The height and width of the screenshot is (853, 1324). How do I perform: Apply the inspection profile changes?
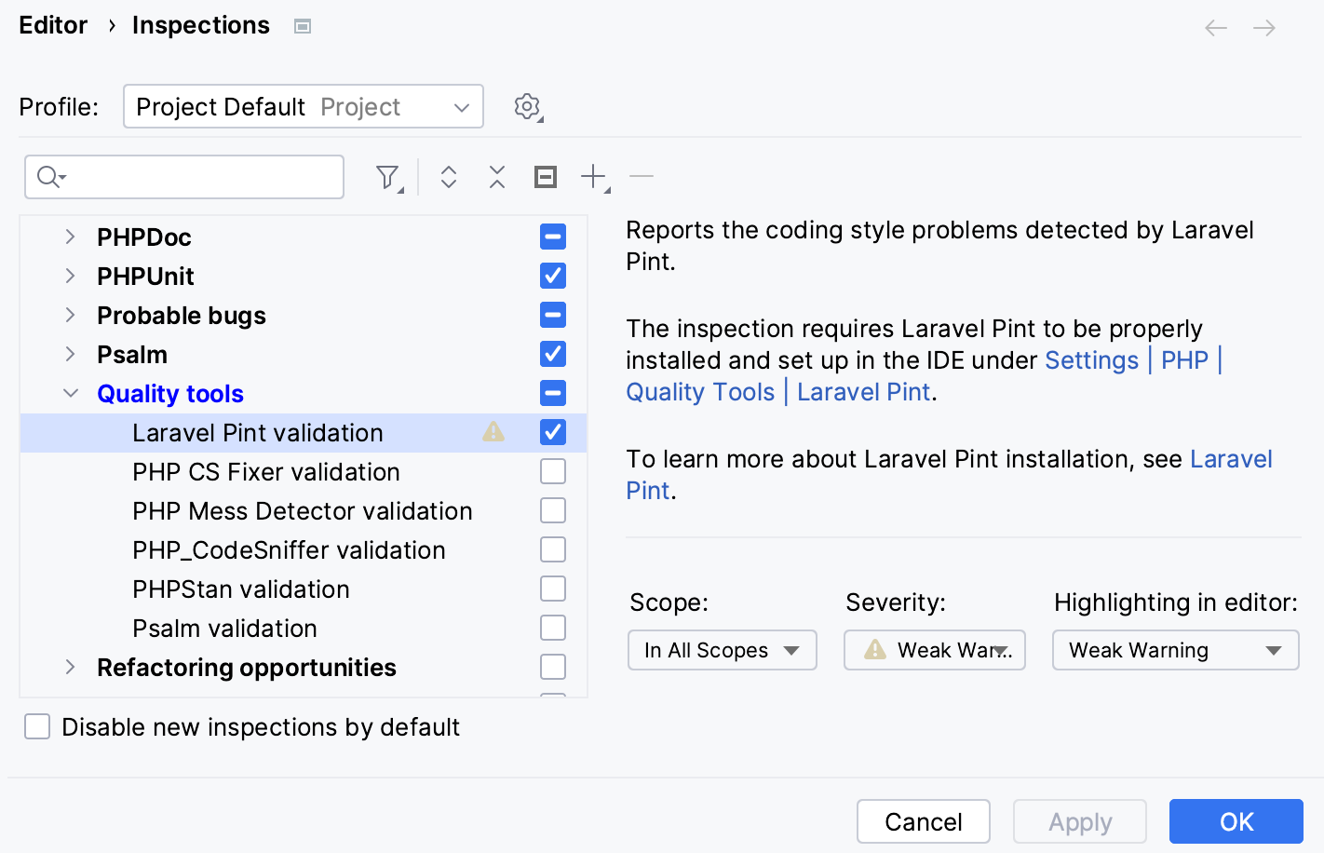(1080, 821)
